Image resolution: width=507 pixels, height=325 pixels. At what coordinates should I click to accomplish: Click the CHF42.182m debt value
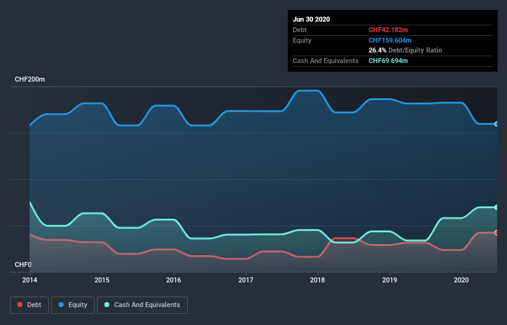[x=388, y=30]
